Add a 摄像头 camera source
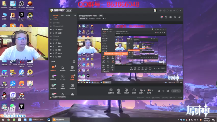This screenshot has height=122, width=217. point(119,91)
